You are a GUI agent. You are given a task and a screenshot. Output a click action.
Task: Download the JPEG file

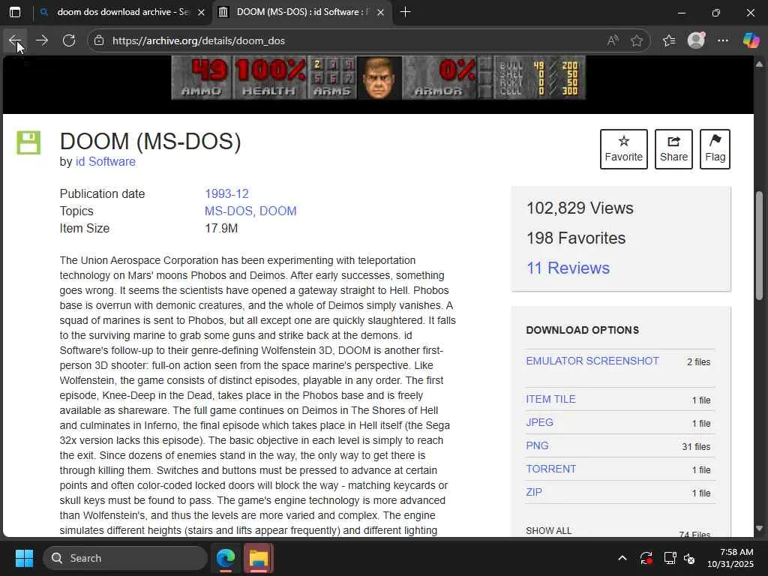[540, 422]
